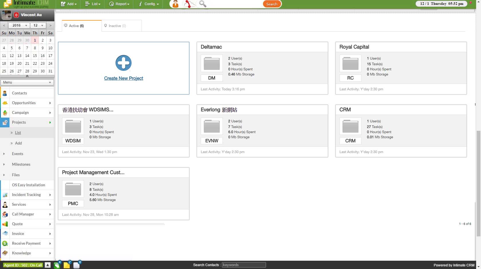The image size is (481, 269).
Task: Click the Knowledge book icon
Action: [5, 253]
